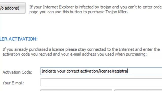Click the already purchased a license paragraph
This screenshot has width=162, height=91.
point(81,52)
